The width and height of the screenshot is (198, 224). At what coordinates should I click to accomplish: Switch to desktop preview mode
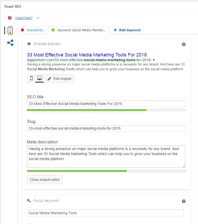click(x=40, y=78)
